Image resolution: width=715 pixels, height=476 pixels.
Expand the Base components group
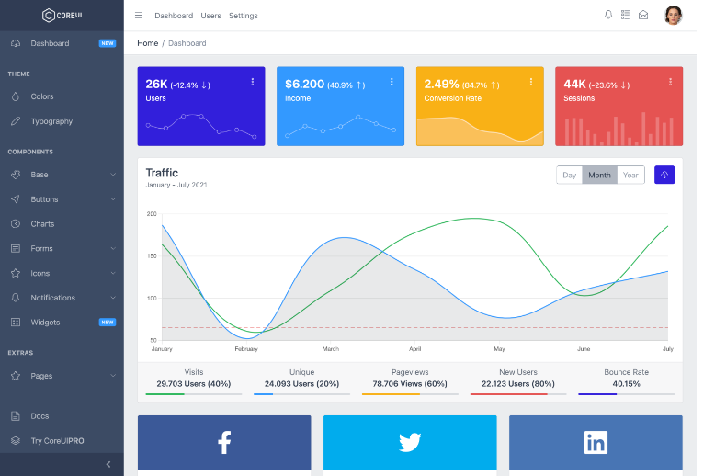coord(62,175)
